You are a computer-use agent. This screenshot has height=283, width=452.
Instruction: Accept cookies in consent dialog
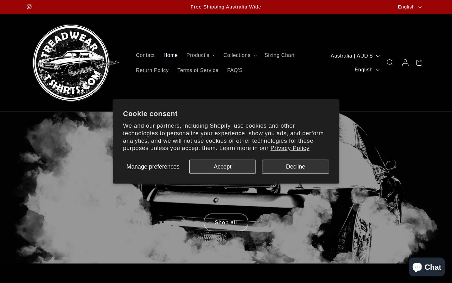point(223,166)
